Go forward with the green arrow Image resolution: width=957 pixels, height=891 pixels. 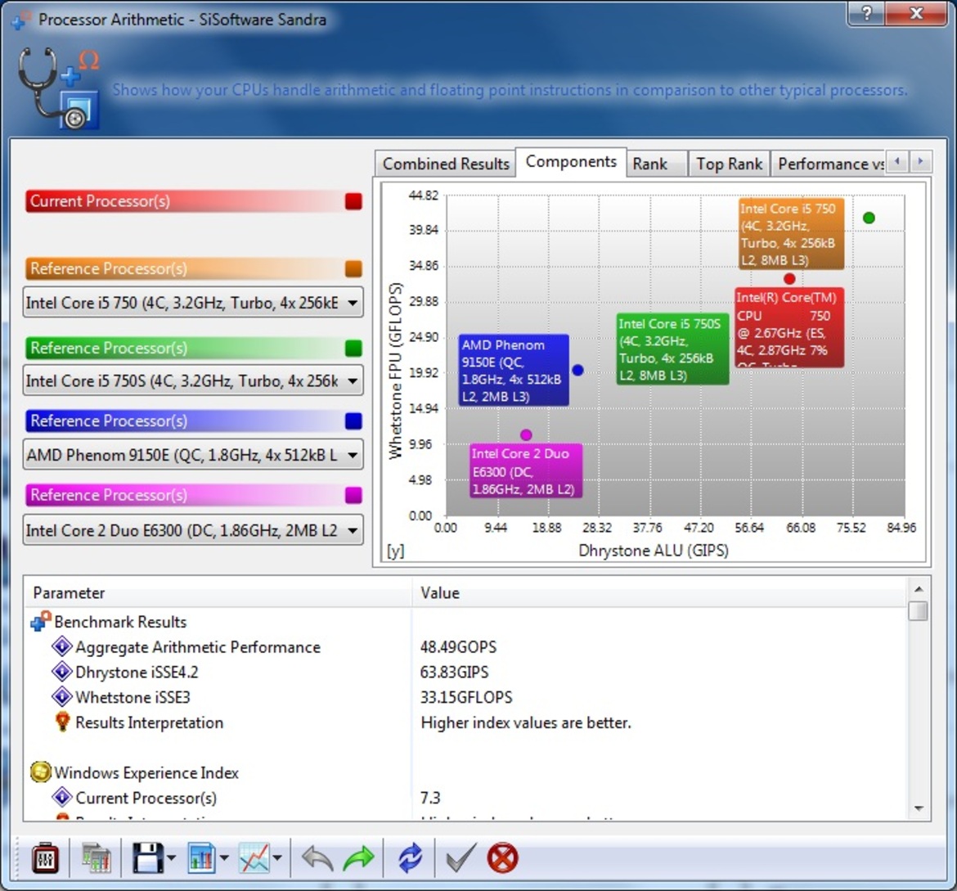point(359,858)
